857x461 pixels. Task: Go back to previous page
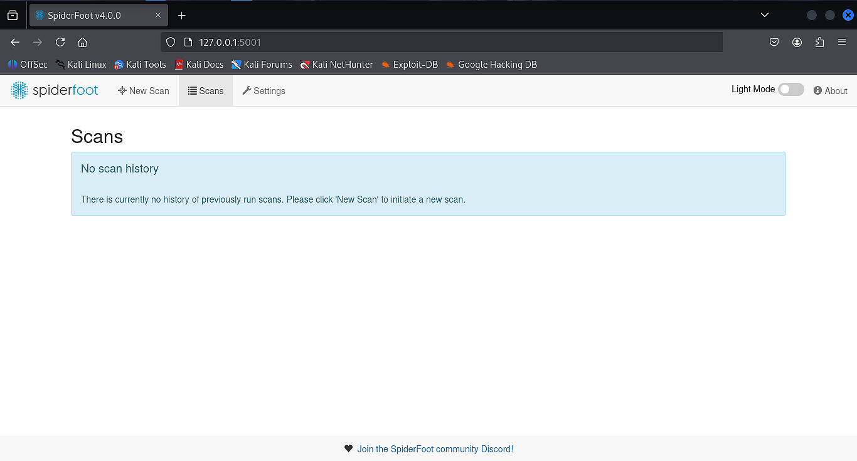click(x=15, y=42)
